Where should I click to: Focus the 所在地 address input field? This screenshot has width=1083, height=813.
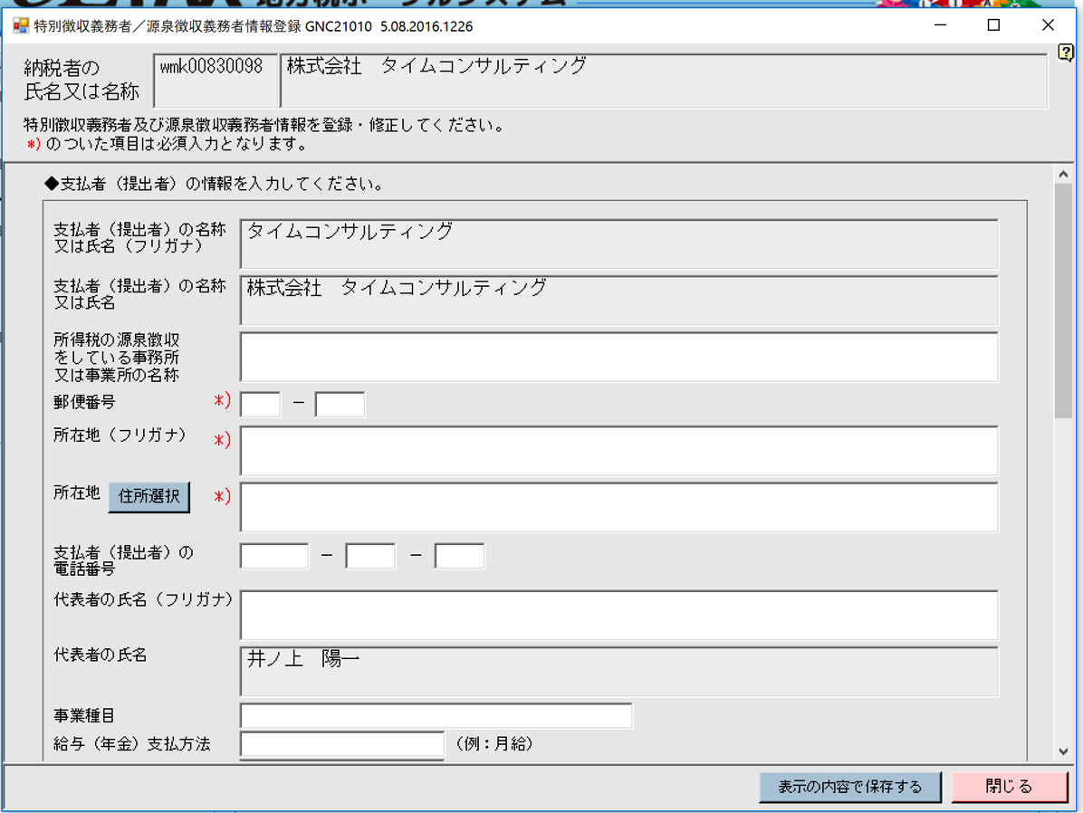pos(618,507)
